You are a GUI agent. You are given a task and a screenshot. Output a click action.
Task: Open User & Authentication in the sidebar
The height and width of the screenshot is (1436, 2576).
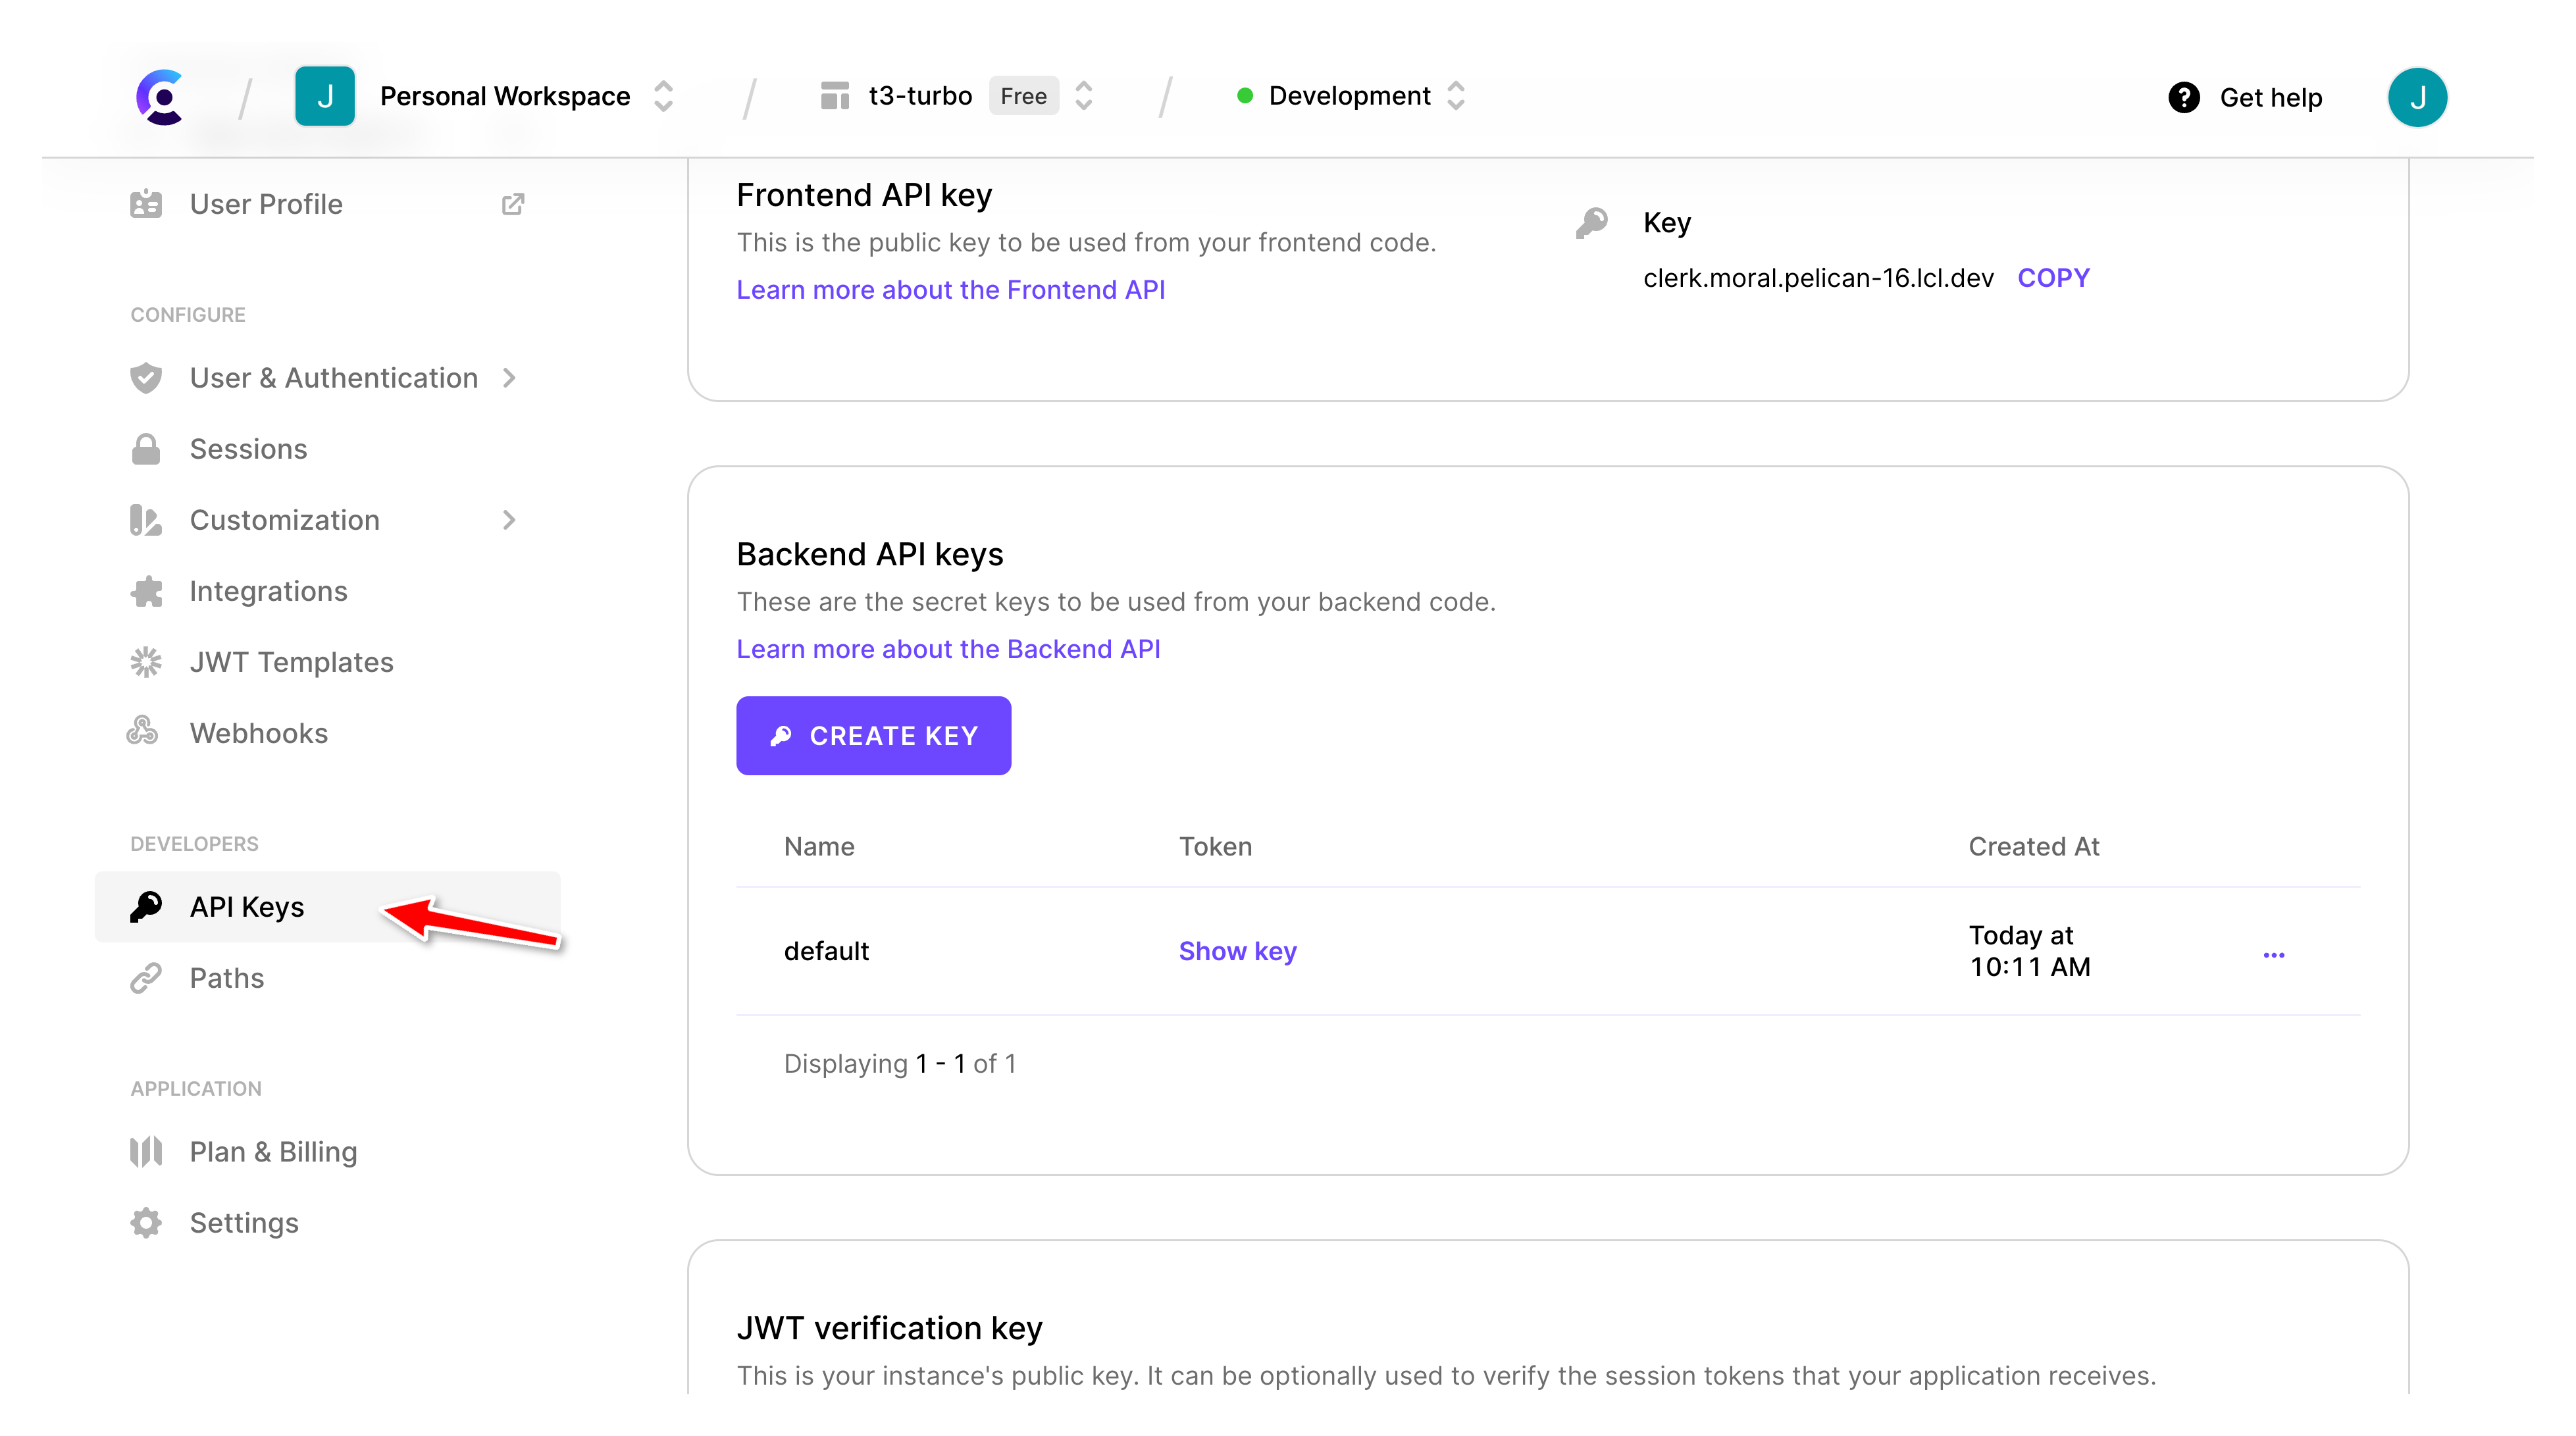[x=334, y=378]
